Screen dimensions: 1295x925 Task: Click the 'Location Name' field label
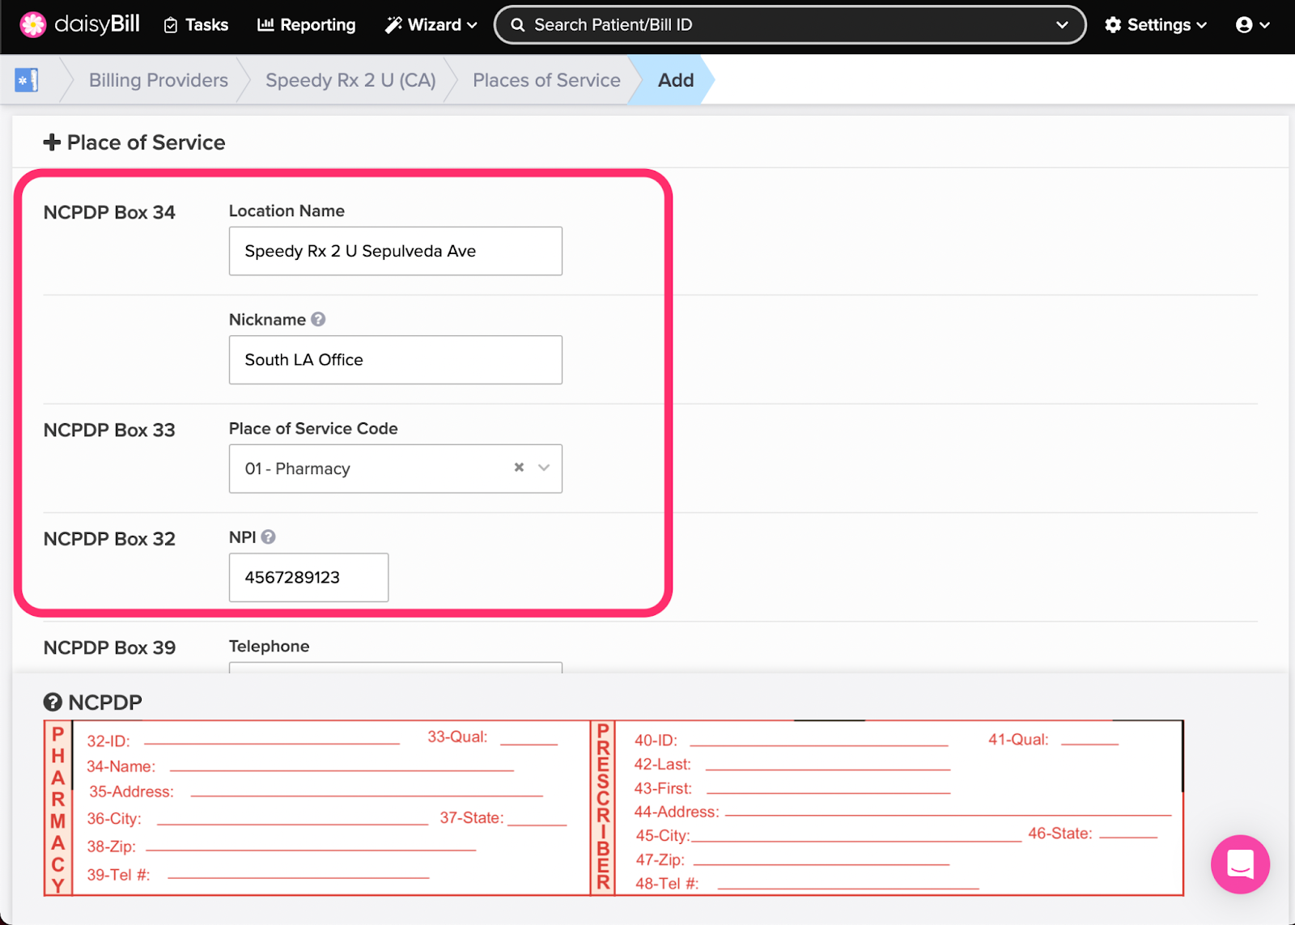pyautogui.click(x=287, y=211)
